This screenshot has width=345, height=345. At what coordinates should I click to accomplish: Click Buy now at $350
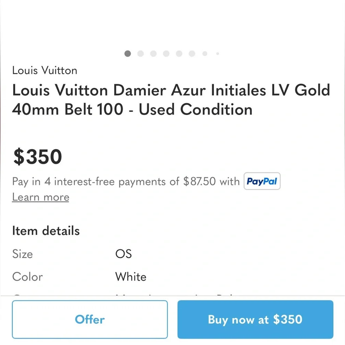click(255, 319)
